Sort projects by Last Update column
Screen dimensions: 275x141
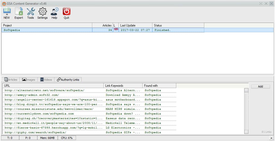pyautogui.click(x=135, y=25)
